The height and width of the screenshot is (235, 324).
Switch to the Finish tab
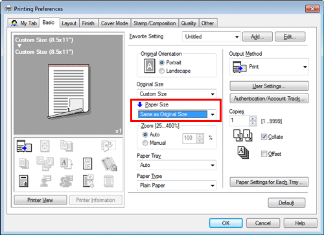tap(88, 23)
